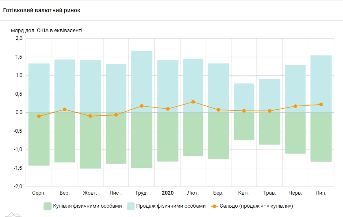
Task: Click the '2020' x-axis label
Action: coord(167,193)
